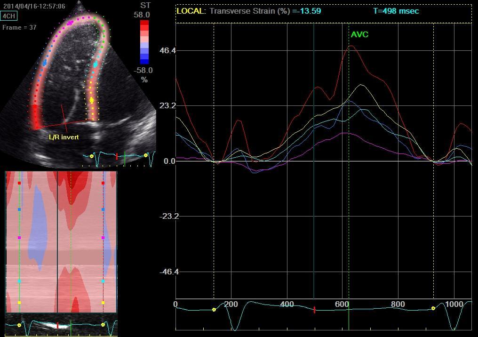Click the ST color scale label
Viewport: 478px width, 337px height.
point(145,5)
